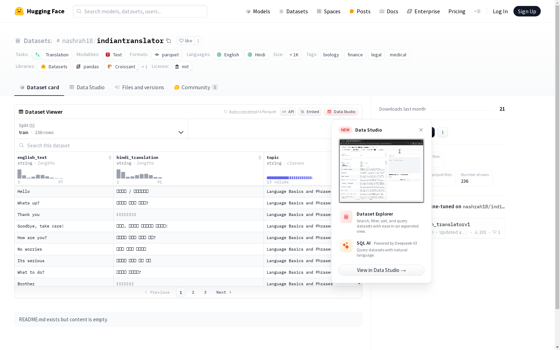The image size is (560, 350).
Task: Focus the Search this dataset field
Action: pos(173,145)
